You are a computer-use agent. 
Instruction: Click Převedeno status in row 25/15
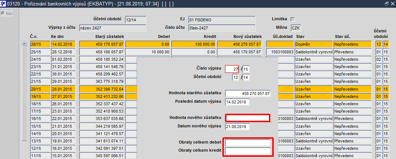[x=352, y=52]
